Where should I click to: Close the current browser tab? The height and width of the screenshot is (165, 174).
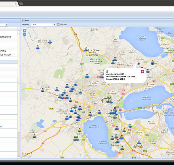click(x=15, y=4)
